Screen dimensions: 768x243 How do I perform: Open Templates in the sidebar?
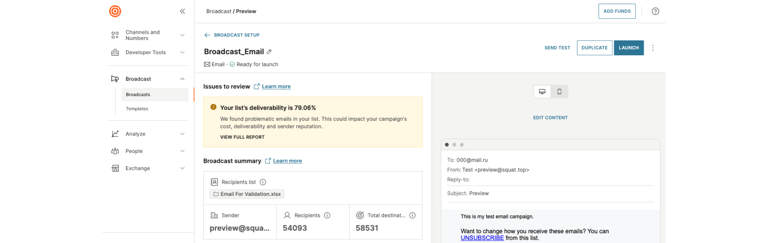click(x=137, y=108)
